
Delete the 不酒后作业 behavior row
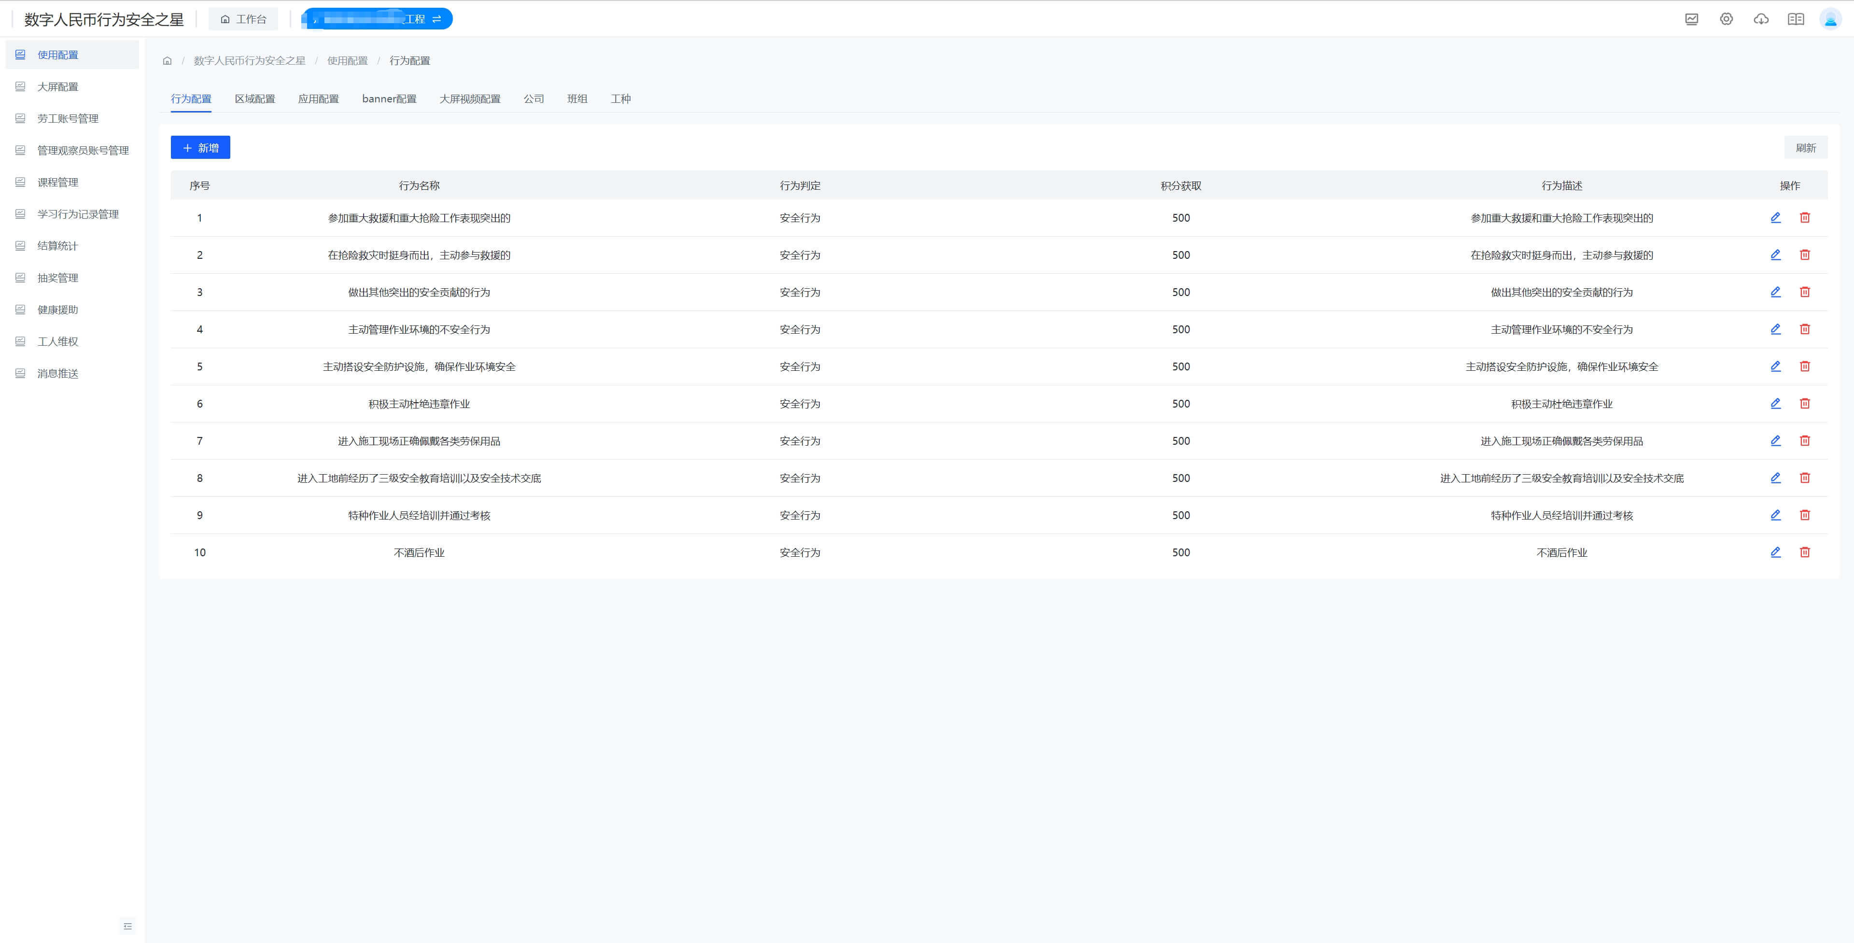1804,552
